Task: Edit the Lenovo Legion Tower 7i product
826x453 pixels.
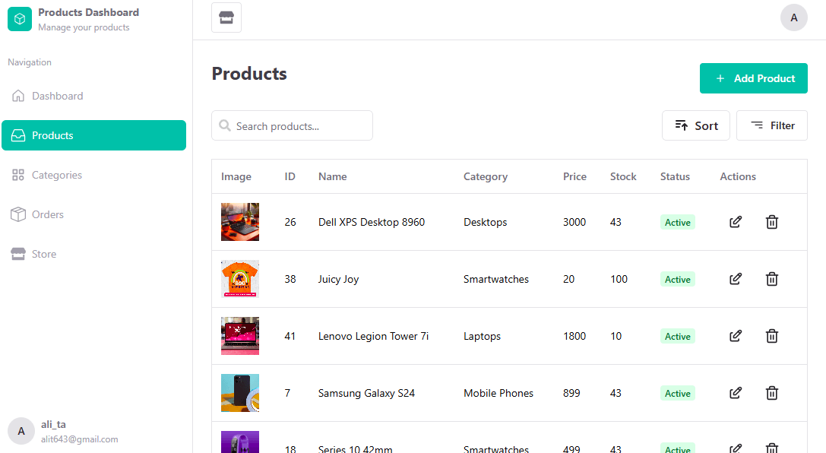Action: 736,335
